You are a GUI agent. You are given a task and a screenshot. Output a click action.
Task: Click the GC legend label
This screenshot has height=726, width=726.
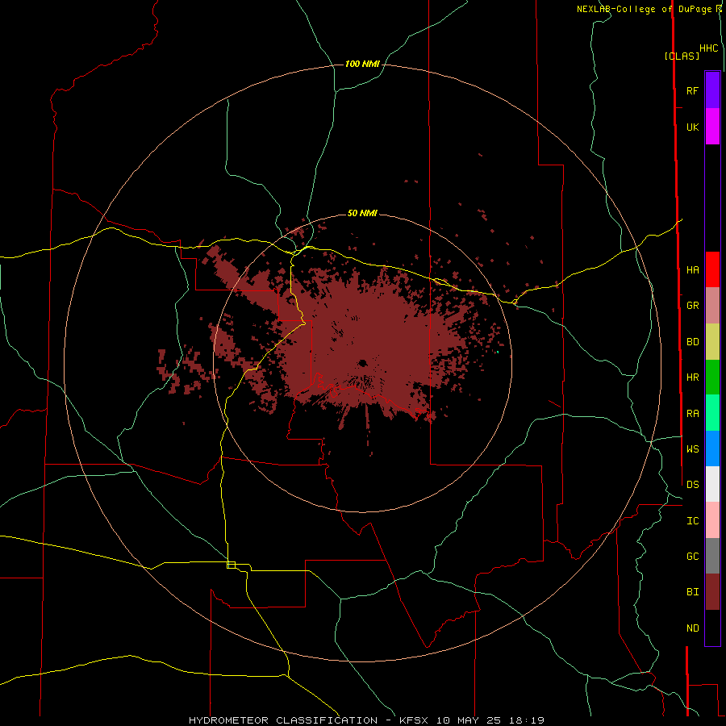tap(692, 556)
